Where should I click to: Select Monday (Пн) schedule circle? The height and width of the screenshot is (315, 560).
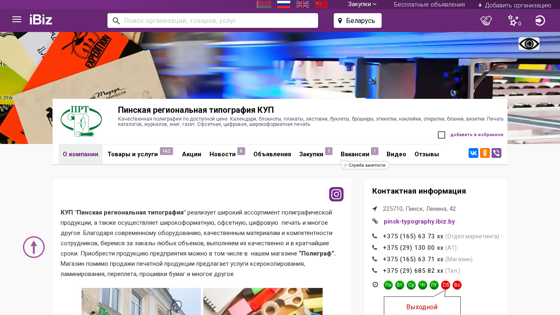388,285
